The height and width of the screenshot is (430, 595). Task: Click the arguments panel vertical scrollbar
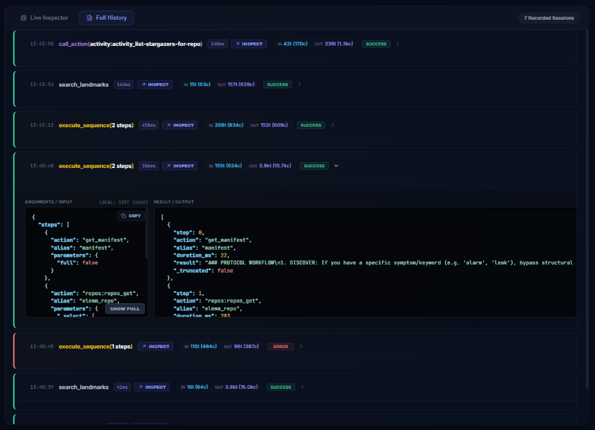point(146,234)
